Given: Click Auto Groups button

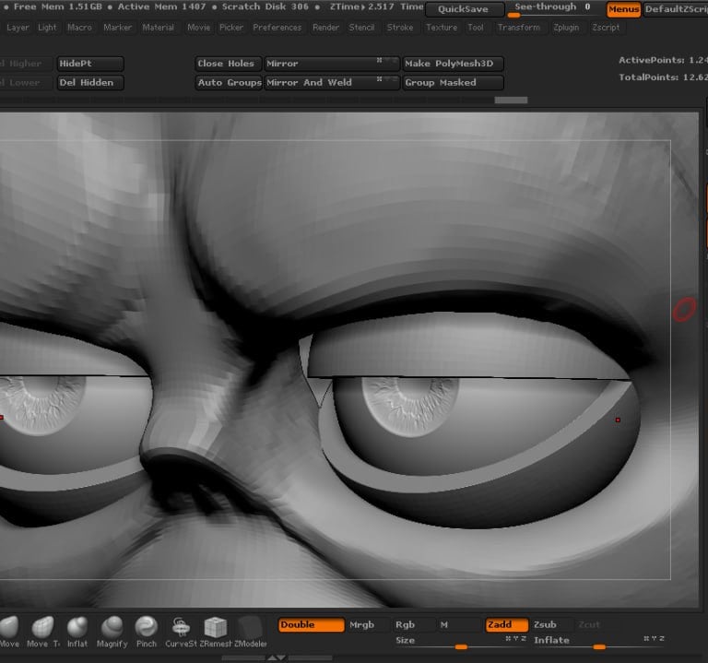Looking at the screenshot, I should click(229, 83).
